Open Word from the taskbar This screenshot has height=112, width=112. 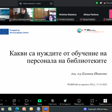click(38, 109)
